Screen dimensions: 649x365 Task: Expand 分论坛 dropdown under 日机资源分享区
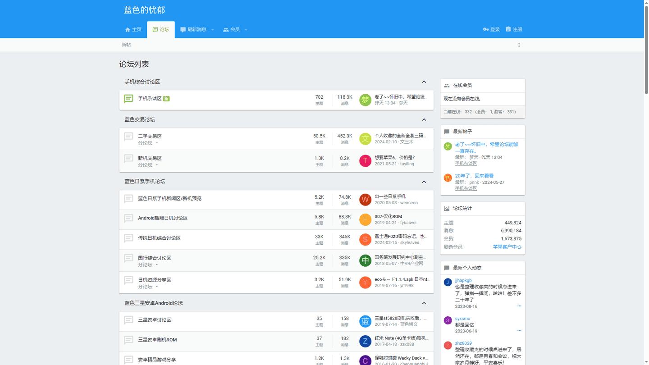coord(148,287)
